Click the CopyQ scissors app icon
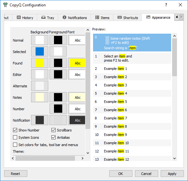 point(5,5)
